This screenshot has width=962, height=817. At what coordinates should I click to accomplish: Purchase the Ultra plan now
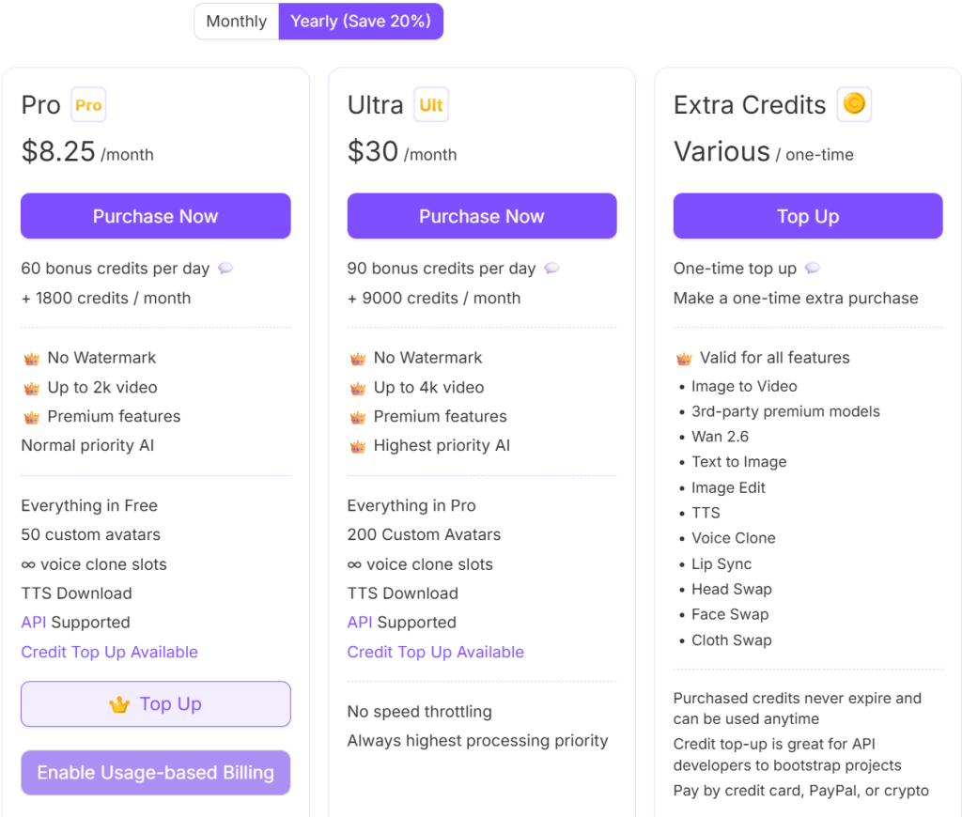click(x=482, y=216)
